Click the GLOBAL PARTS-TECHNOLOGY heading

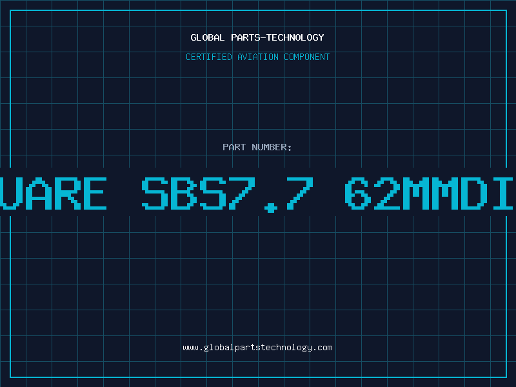(257, 37)
